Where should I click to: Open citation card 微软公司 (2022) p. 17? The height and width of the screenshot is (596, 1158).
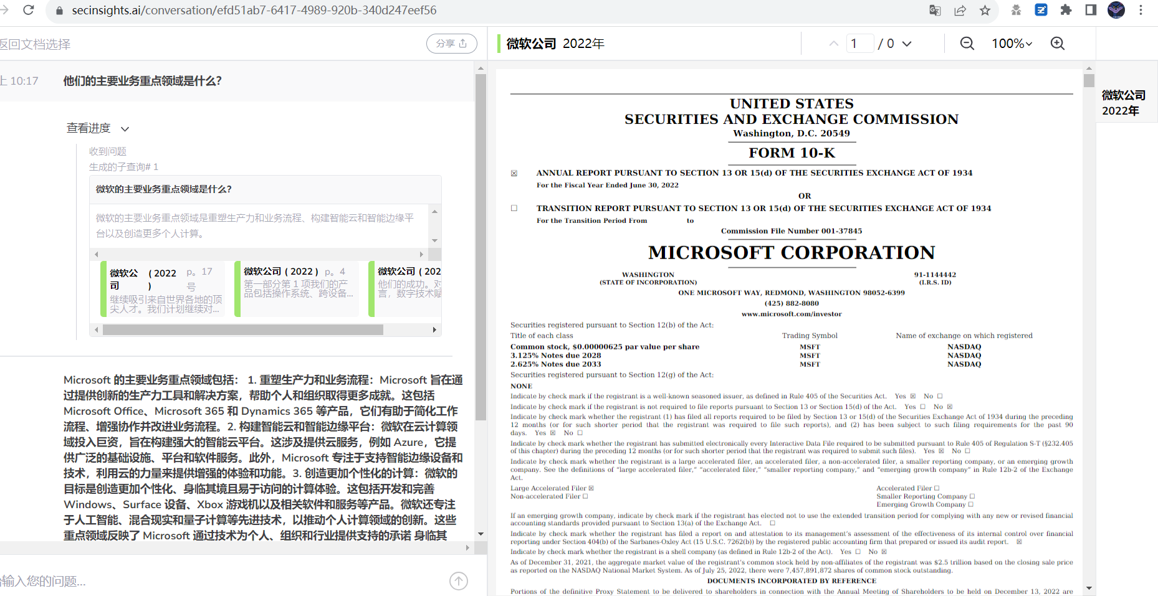(x=163, y=289)
